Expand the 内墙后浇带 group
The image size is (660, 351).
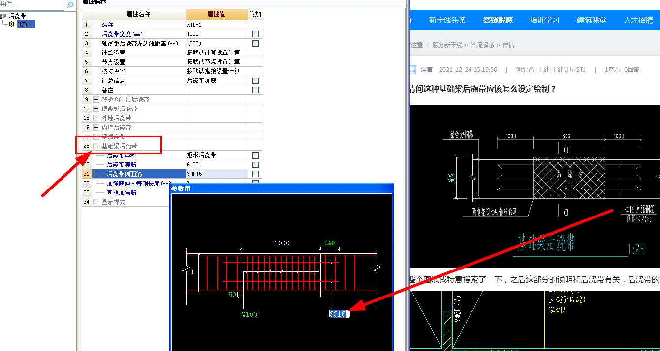[x=96, y=128]
